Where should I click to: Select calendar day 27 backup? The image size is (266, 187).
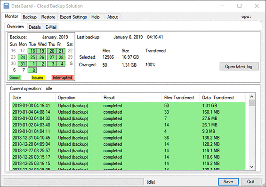(52, 57)
